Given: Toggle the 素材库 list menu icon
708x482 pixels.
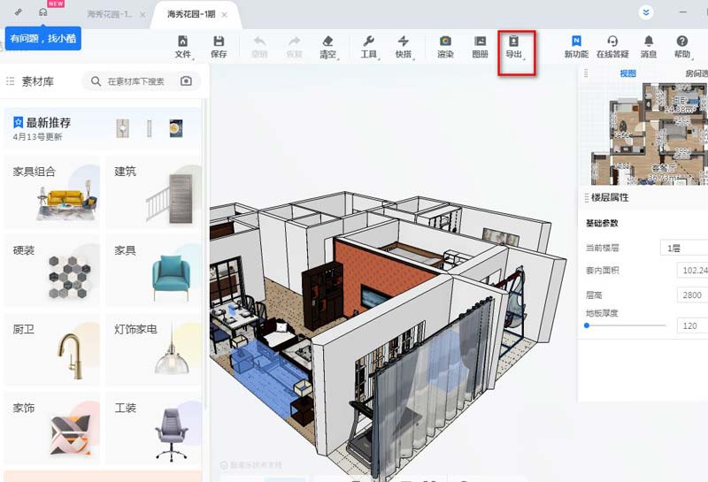Looking at the screenshot, I should [x=10, y=81].
